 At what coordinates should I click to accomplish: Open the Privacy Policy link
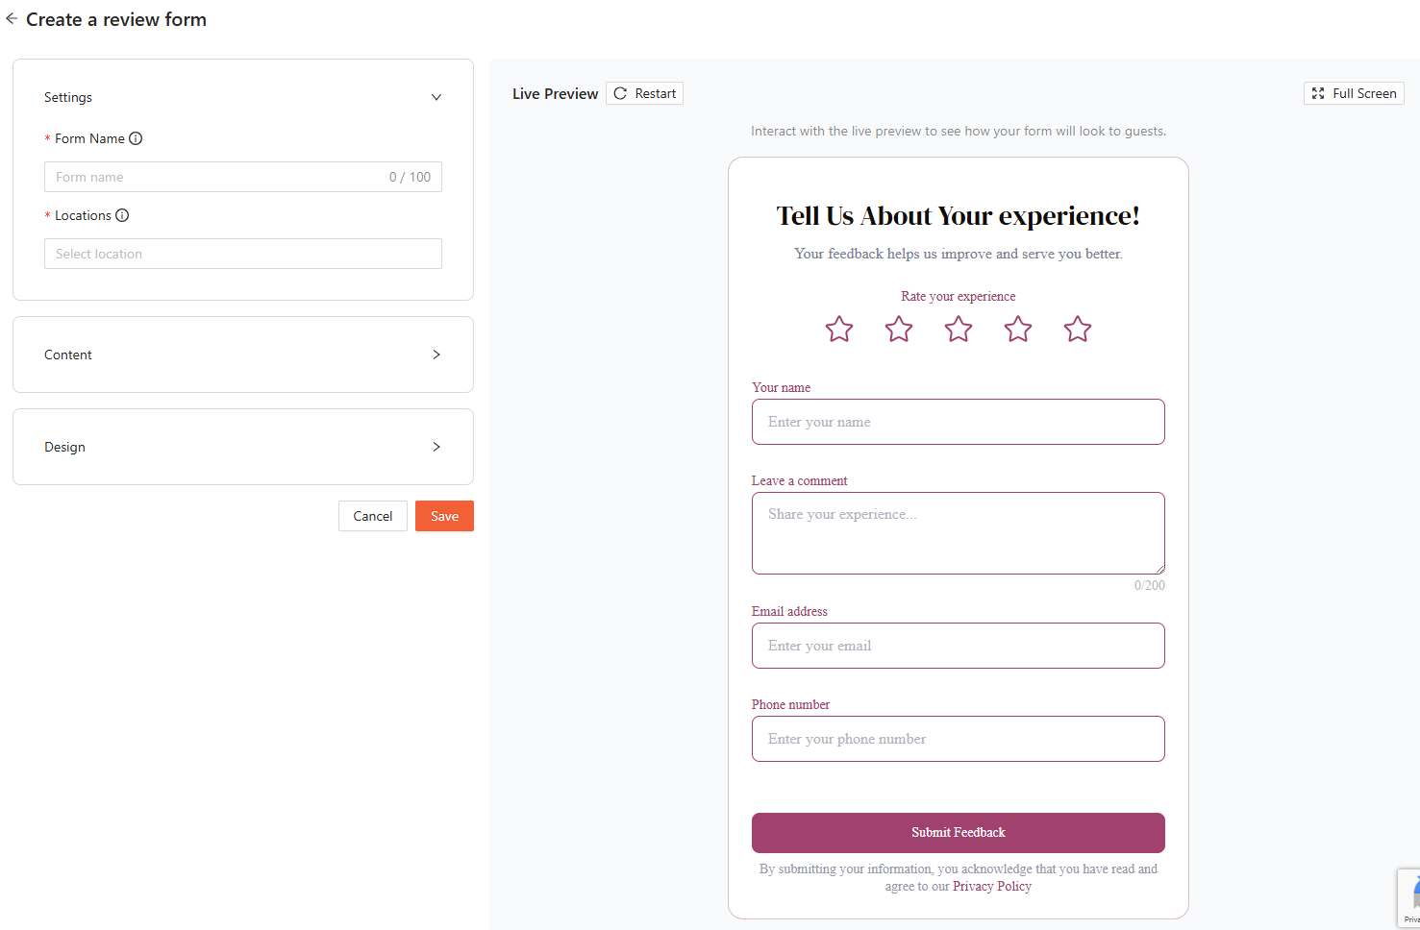point(992,887)
